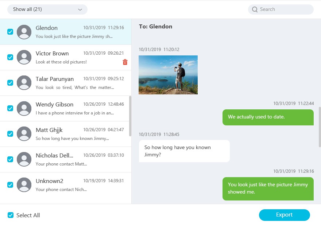Select the Victor Brown contact name
The image size is (321, 226).
[x=52, y=54]
